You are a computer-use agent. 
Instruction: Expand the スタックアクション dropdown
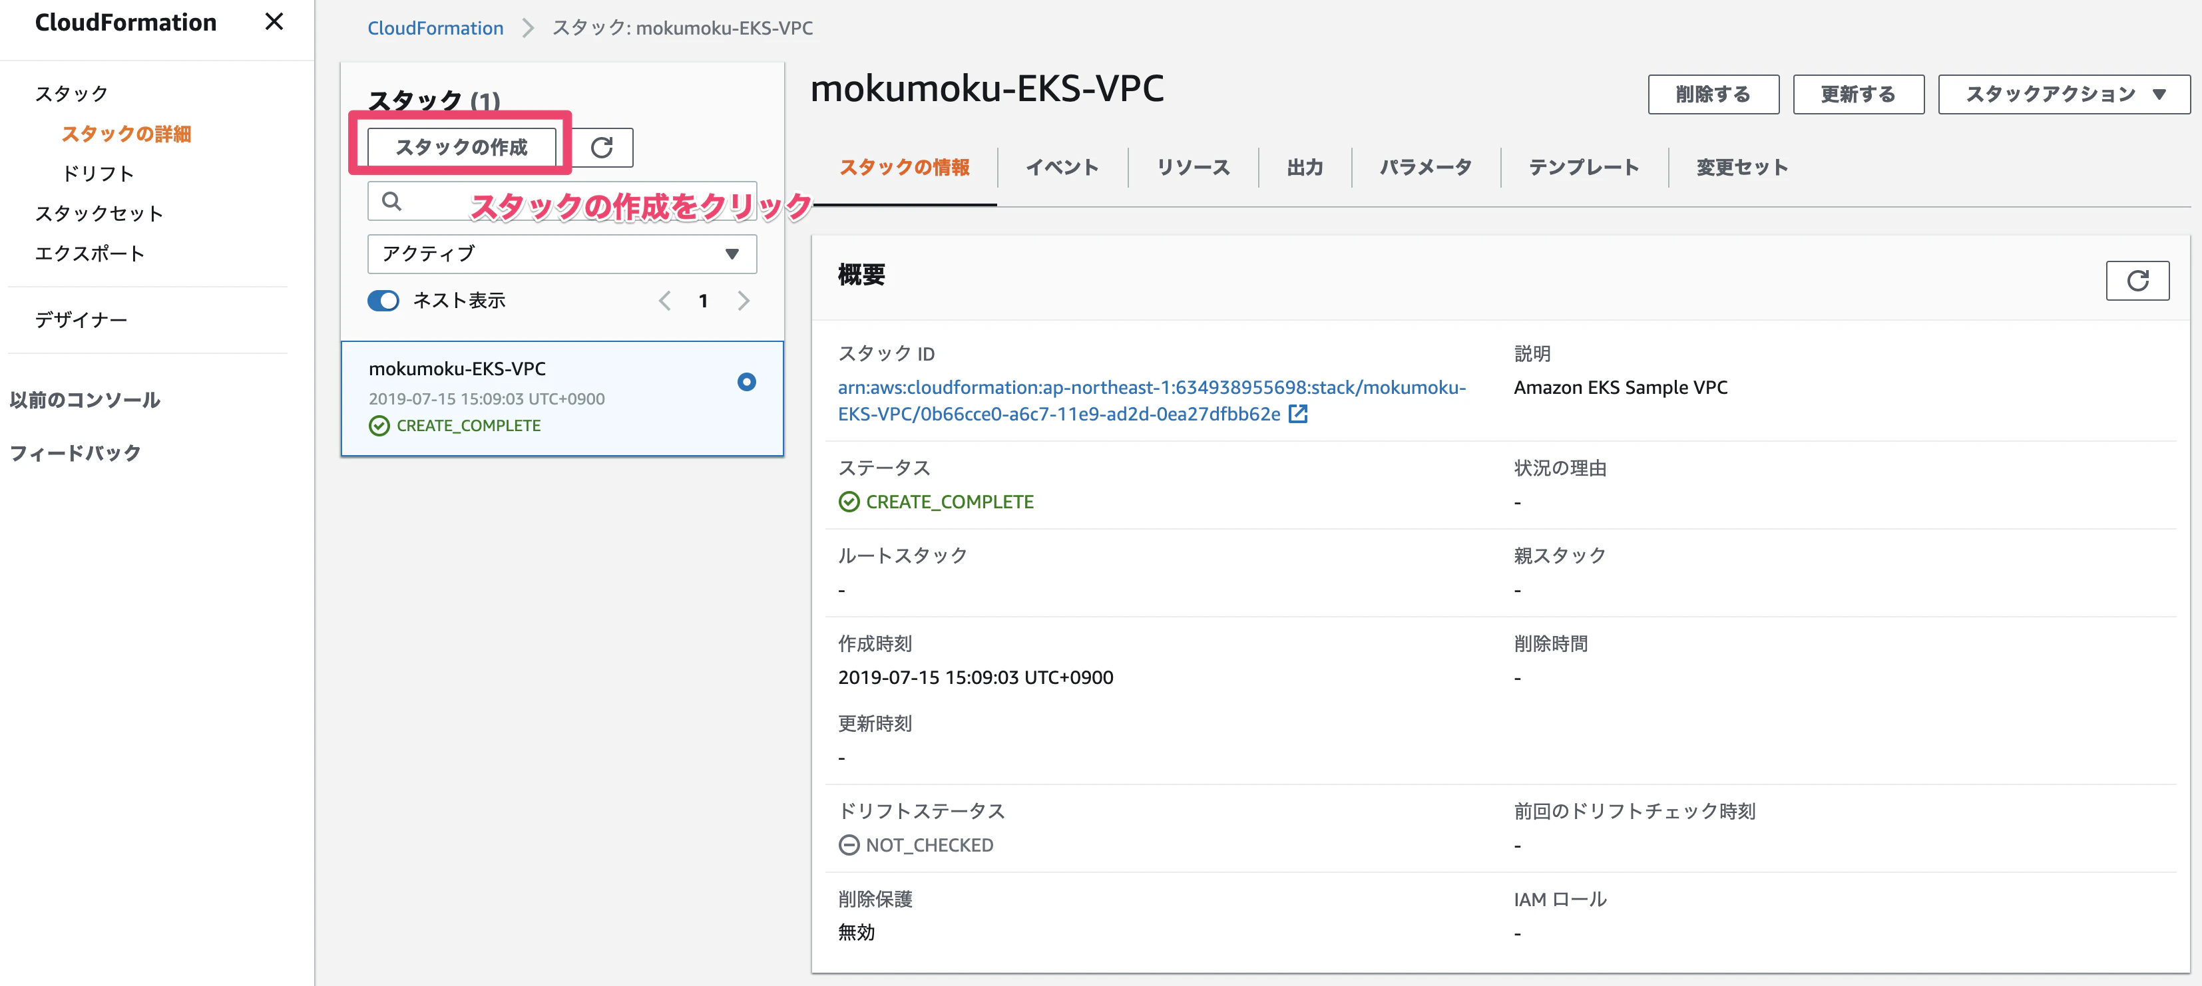[2064, 94]
